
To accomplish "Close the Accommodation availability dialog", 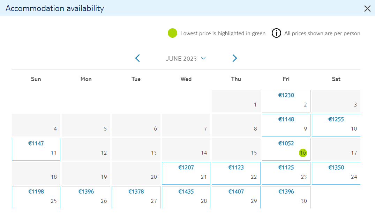I will (367, 9).
